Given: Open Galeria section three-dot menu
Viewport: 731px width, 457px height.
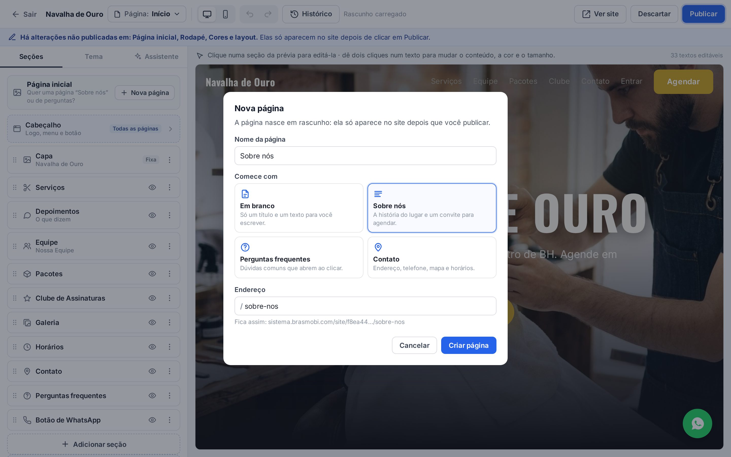Looking at the screenshot, I should pos(170,322).
